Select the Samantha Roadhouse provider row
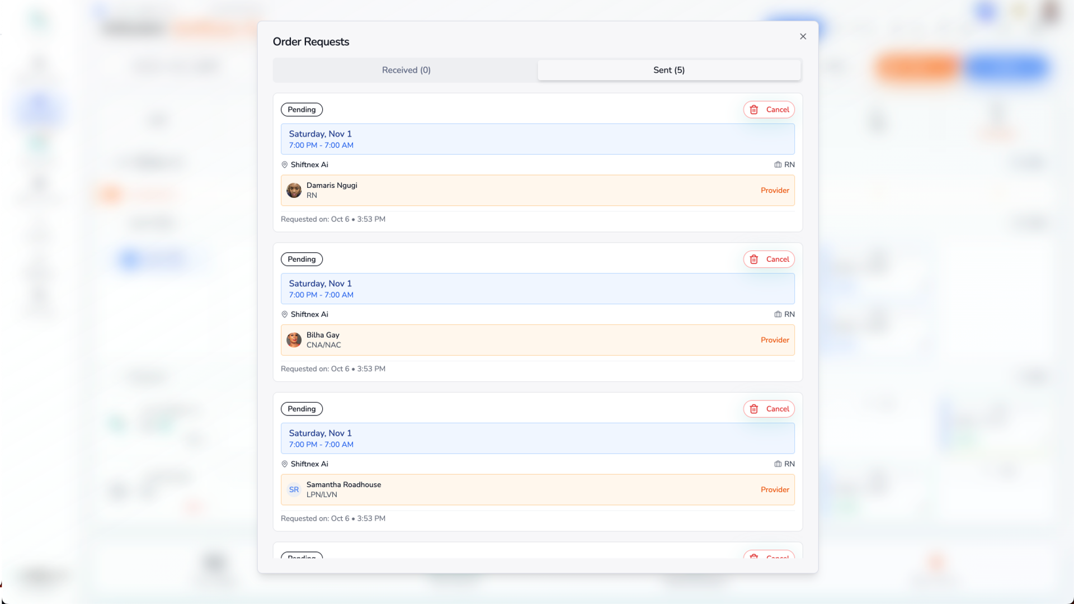This screenshot has height=604, width=1074. click(537, 490)
